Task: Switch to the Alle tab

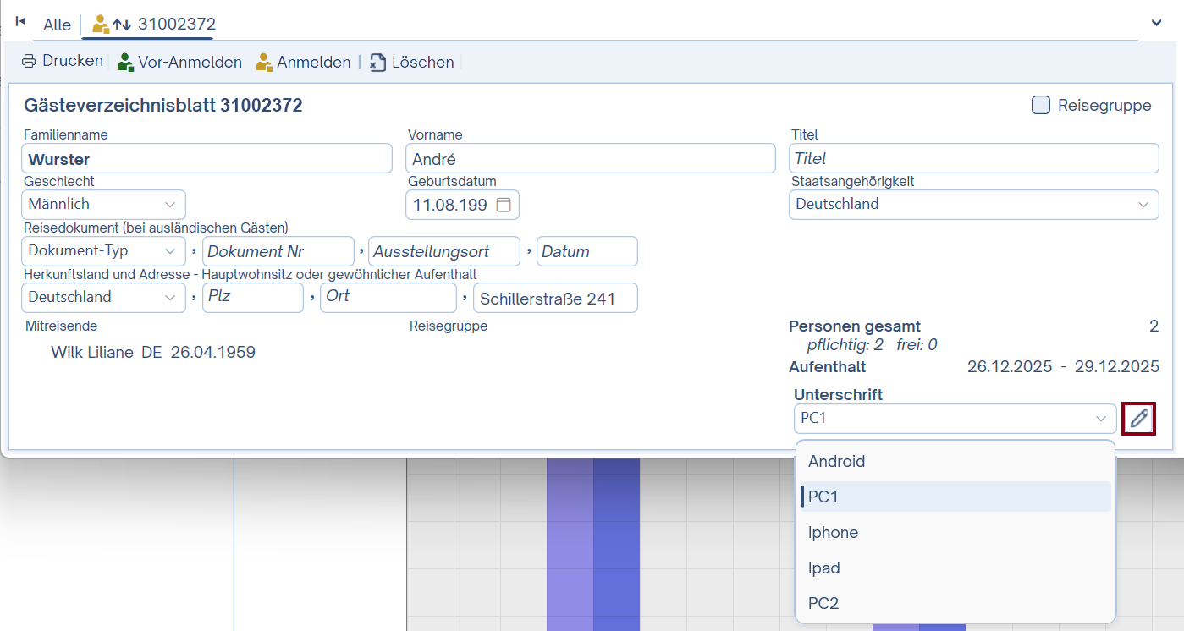Action: click(x=57, y=25)
